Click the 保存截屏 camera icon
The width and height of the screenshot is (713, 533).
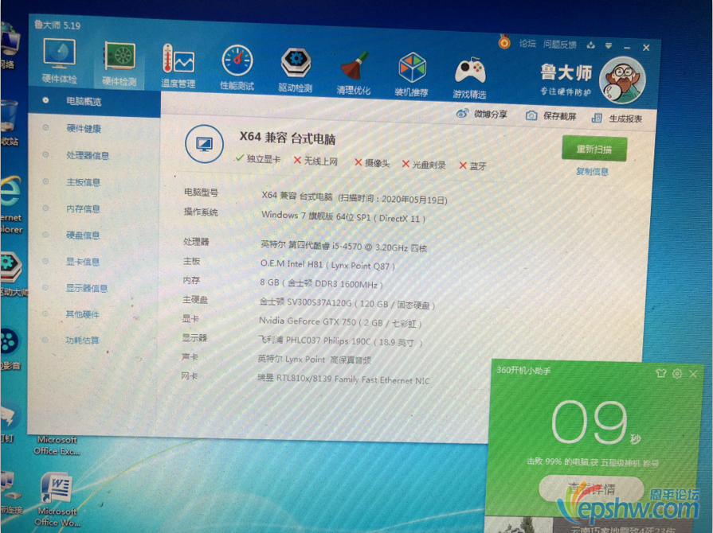531,115
